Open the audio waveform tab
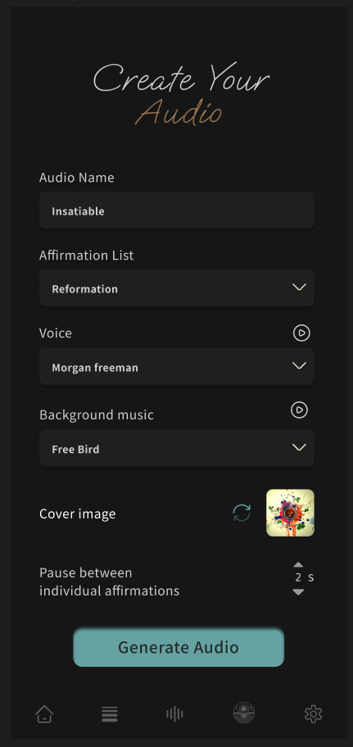The width and height of the screenshot is (353, 747). tap(174, 713)
